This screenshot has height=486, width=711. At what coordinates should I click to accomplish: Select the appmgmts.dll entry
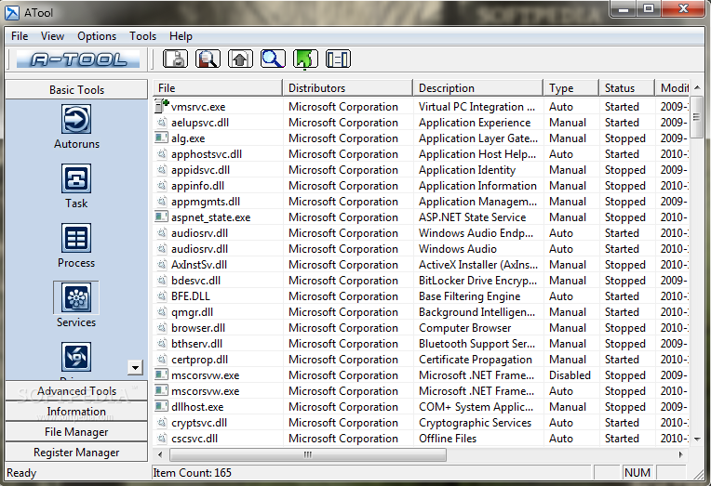206,202
